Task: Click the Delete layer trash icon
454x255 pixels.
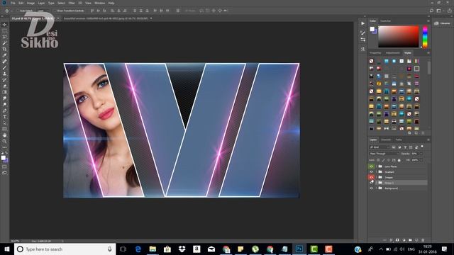Action: [423, 240]
